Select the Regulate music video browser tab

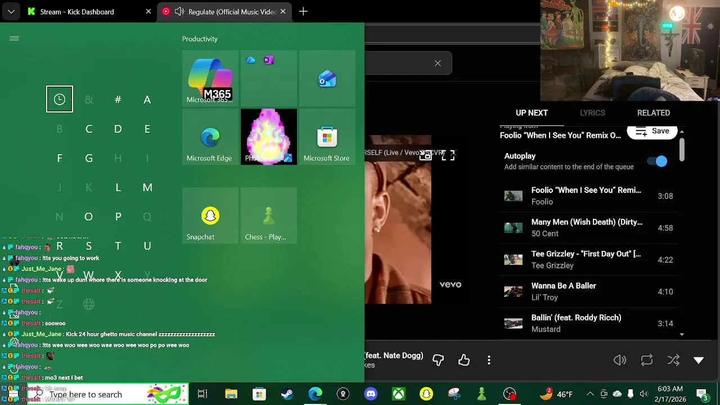(x=225, y=11)
